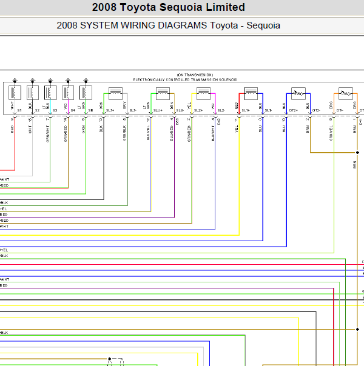The height and width of the screenshot is (366, 364).
Task: Click the ground symbol above solenoid S1
Action: [x=15, y=80]
